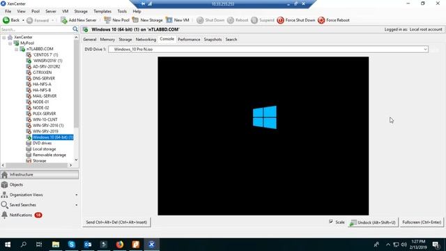The width and height of the screenshot is (446, 251).
Task: Expand Organization Views dropdown arrow
Action: coord(76,195)
